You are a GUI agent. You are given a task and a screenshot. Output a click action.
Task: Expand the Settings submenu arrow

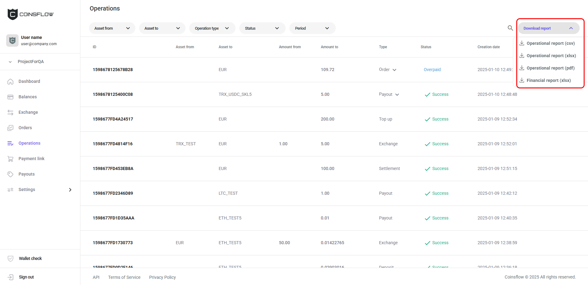pyautogui.click(x=70, y=190)
